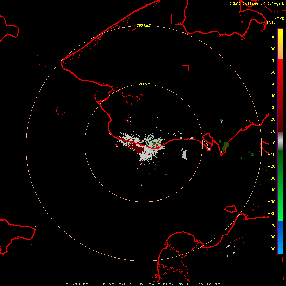Click the 40 value on velocity scale
This screenshot has width=286, height=286.
pos(273,96)
